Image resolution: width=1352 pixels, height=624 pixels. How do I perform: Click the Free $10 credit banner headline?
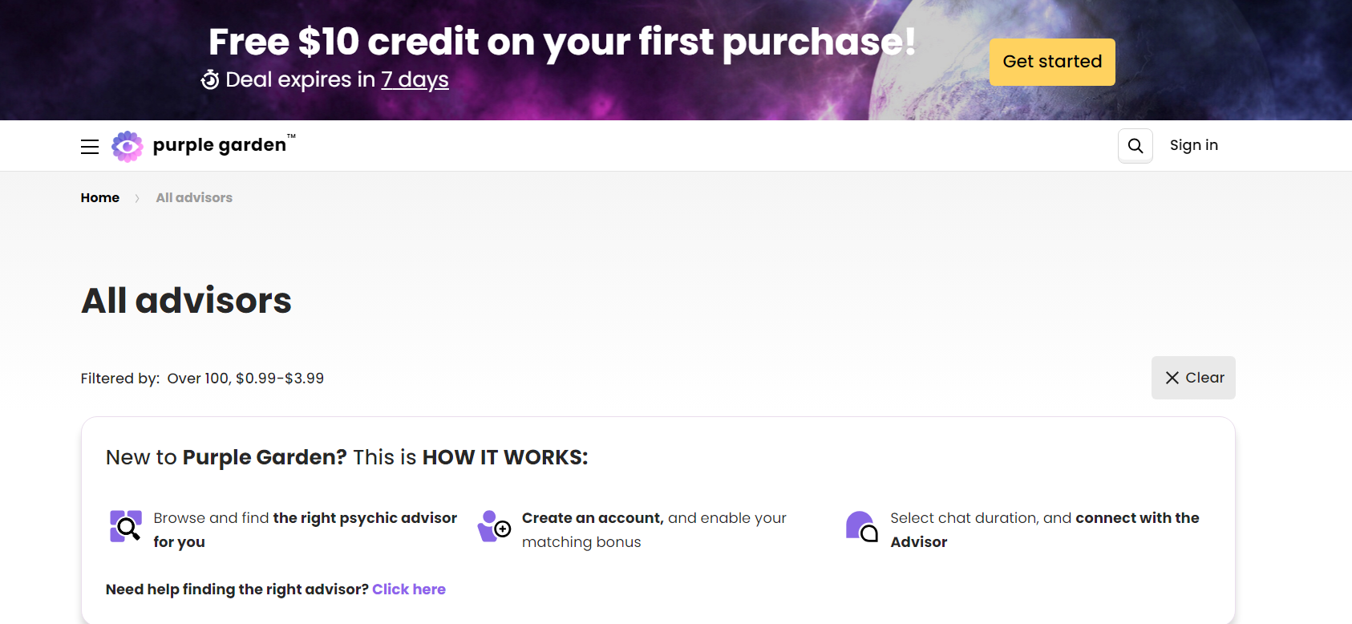point(561,42)
